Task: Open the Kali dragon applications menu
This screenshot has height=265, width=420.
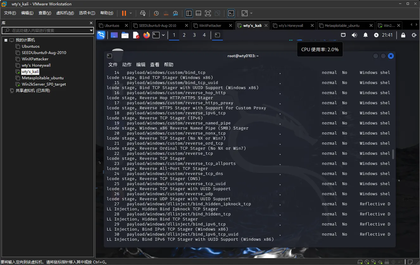Action: point(101,35)
